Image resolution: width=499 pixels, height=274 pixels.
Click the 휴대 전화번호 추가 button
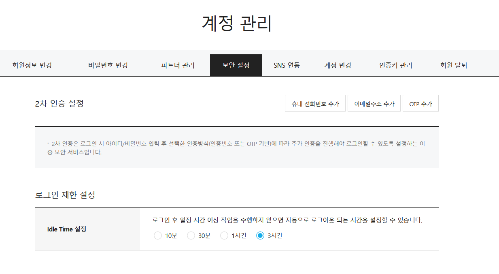pos(315,104)
